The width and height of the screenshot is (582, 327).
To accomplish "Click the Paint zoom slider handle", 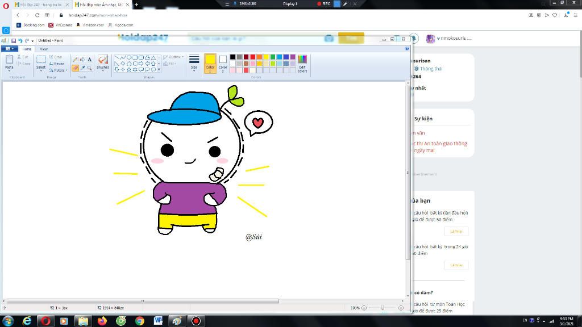I will pos(383,308).
